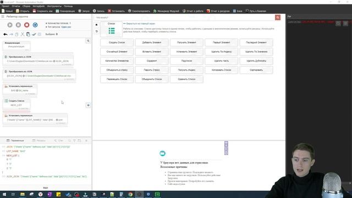Click the Play script button
This screenshot has height=198, width=352.
(10, 25)
